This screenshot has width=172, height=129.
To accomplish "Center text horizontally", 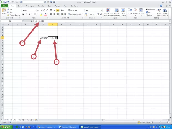I will 54,14.
